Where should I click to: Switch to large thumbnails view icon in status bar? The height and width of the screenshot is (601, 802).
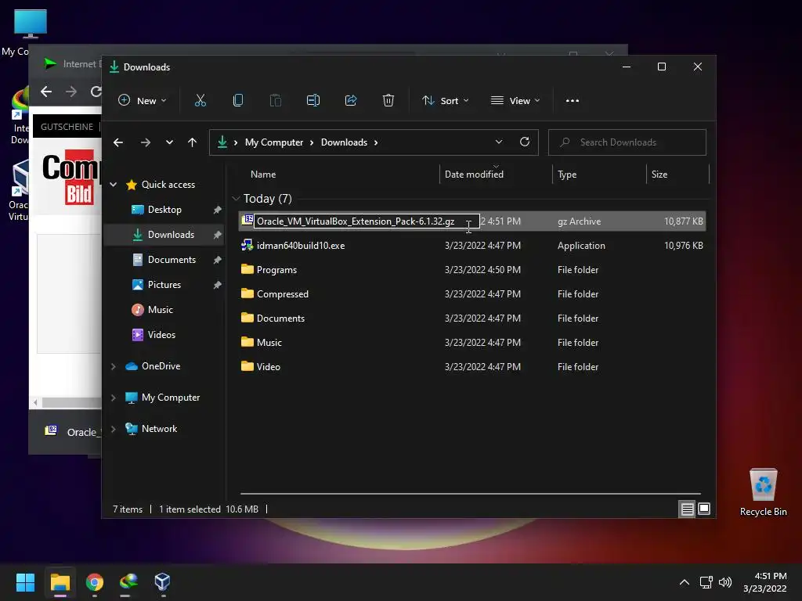coord(704,509)
